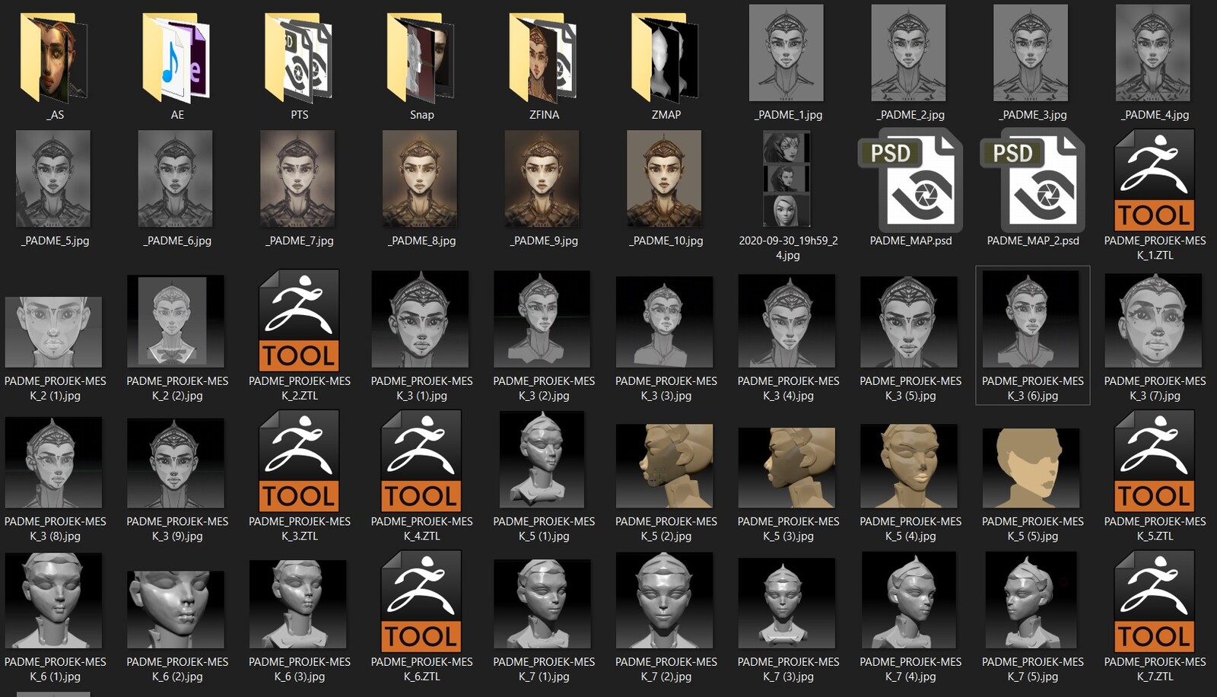This screenshot has width=1217, height=697.
Task: Select the PADME_MAP.psd file icon
Action: pos(910,180)
